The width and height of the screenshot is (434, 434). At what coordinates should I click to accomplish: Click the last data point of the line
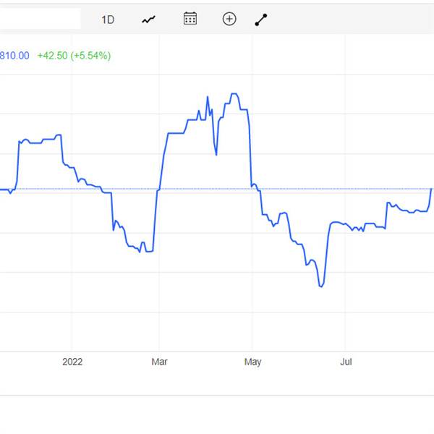(431, 189)
